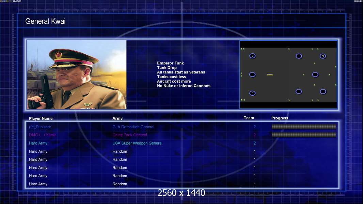The width and height of the screenshot is (363, 204).
Task: Click "Tanks cost less" text
Action: click(x=172, y=77)
